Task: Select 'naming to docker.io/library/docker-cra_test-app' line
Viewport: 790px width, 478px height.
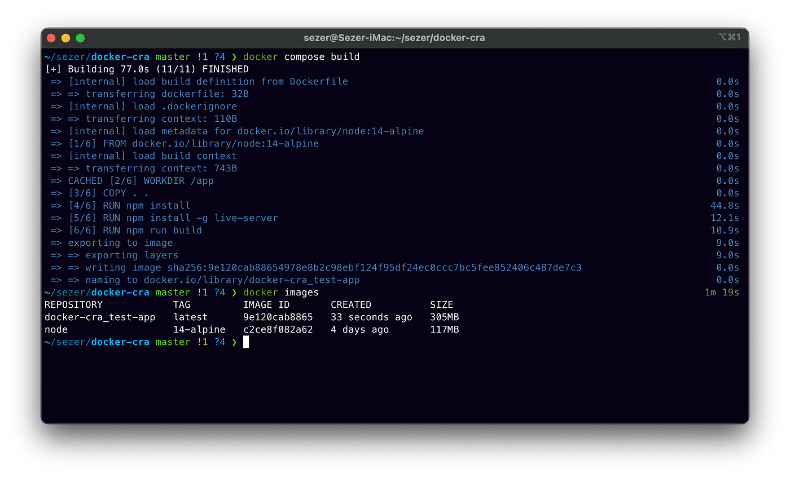Action: [x=205, y=280]
